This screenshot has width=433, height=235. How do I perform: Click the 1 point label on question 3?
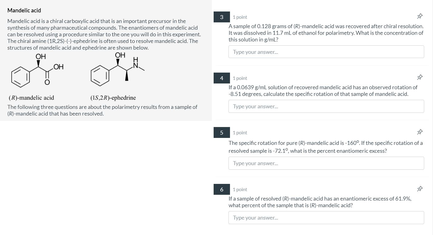(240, 17)
